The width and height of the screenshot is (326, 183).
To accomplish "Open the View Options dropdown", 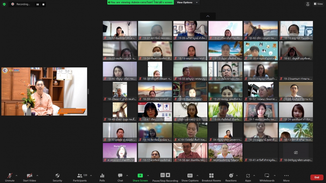I will coord(186,2).
